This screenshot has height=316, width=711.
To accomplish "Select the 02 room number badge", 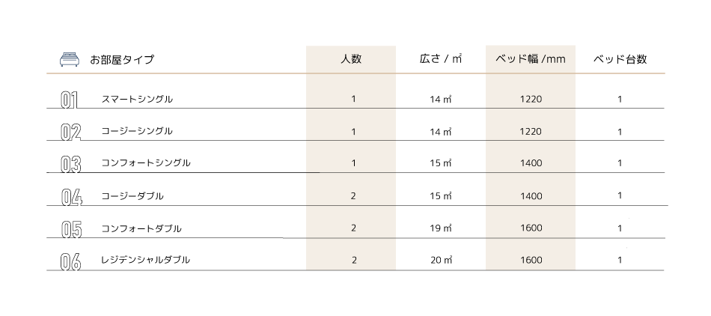I will pos(71,133).
